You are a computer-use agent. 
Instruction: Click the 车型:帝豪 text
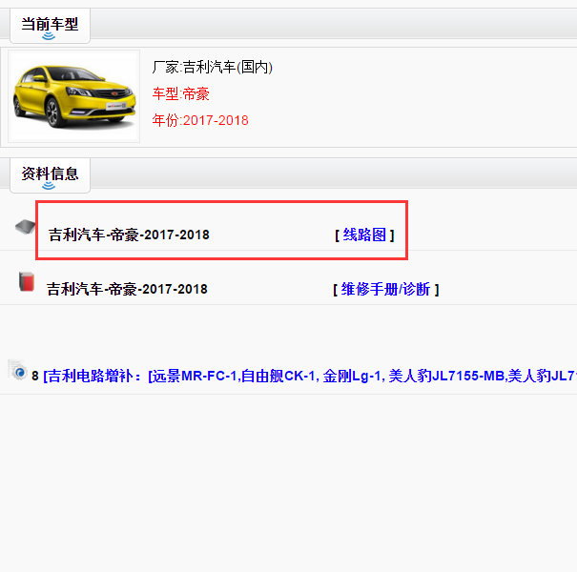pos(180,93)
